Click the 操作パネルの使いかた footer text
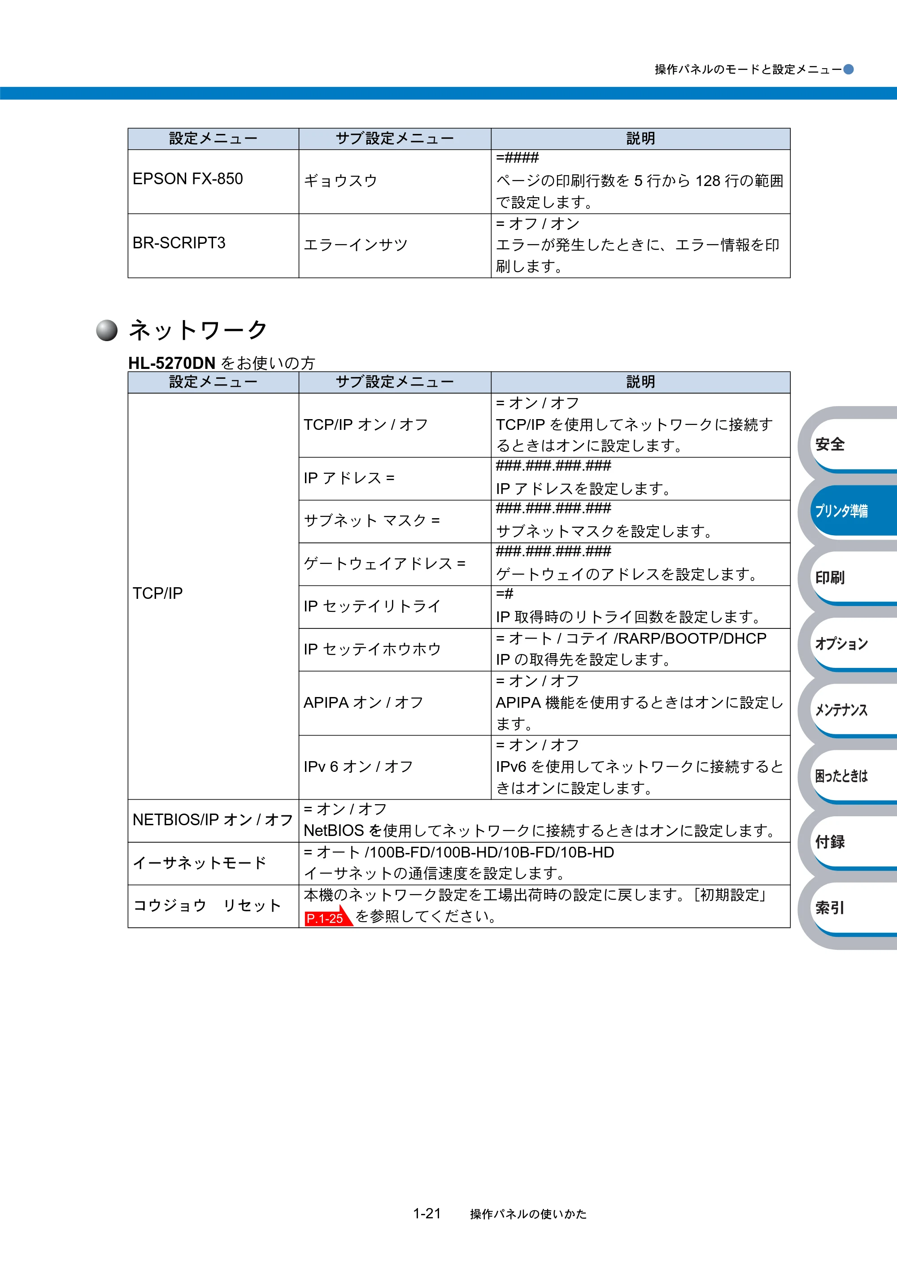897x1269 pixels. 529,1214
